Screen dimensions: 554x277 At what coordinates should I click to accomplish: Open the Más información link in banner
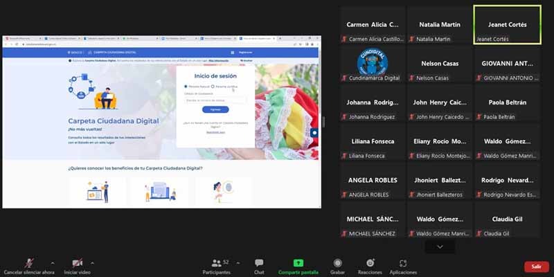(218, 61)
